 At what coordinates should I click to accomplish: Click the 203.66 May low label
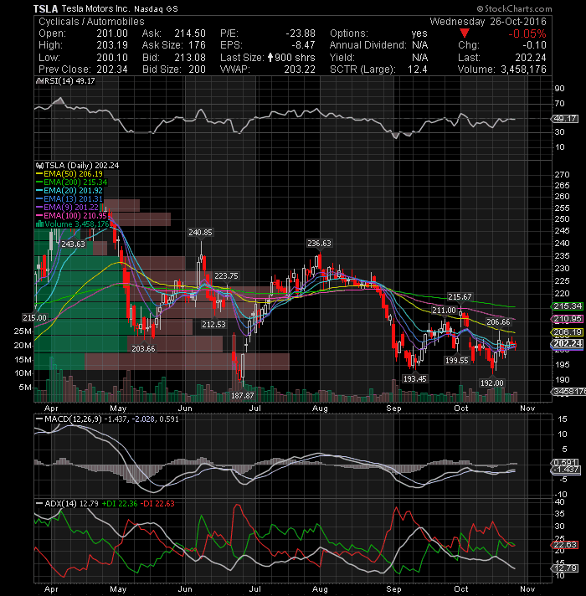[x=143, y=348]
